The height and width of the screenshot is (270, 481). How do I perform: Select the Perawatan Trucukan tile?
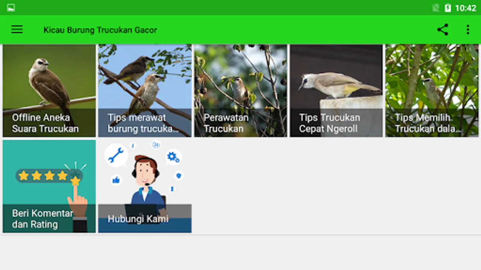tap(240, 91)
